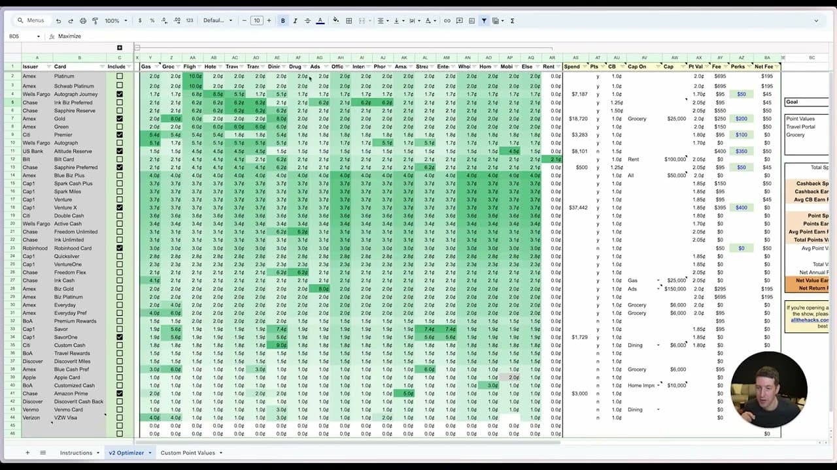Format as currency with dollar icon
The height and width of the screenshot is (470, 837).
coord(140,21)
